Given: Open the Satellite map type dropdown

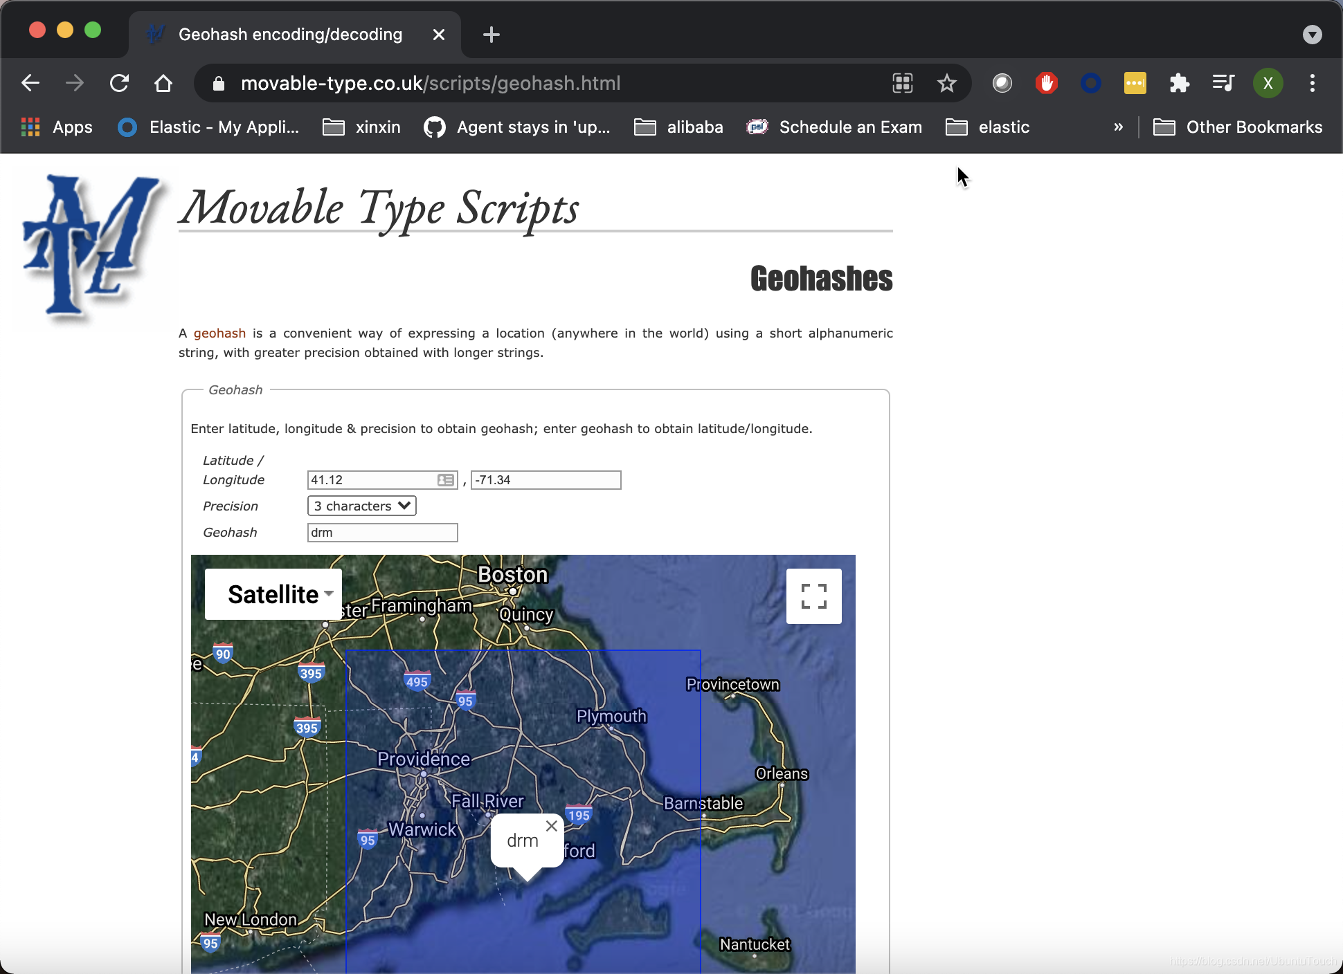Looking at the screenshot, I should coord(274,594).
